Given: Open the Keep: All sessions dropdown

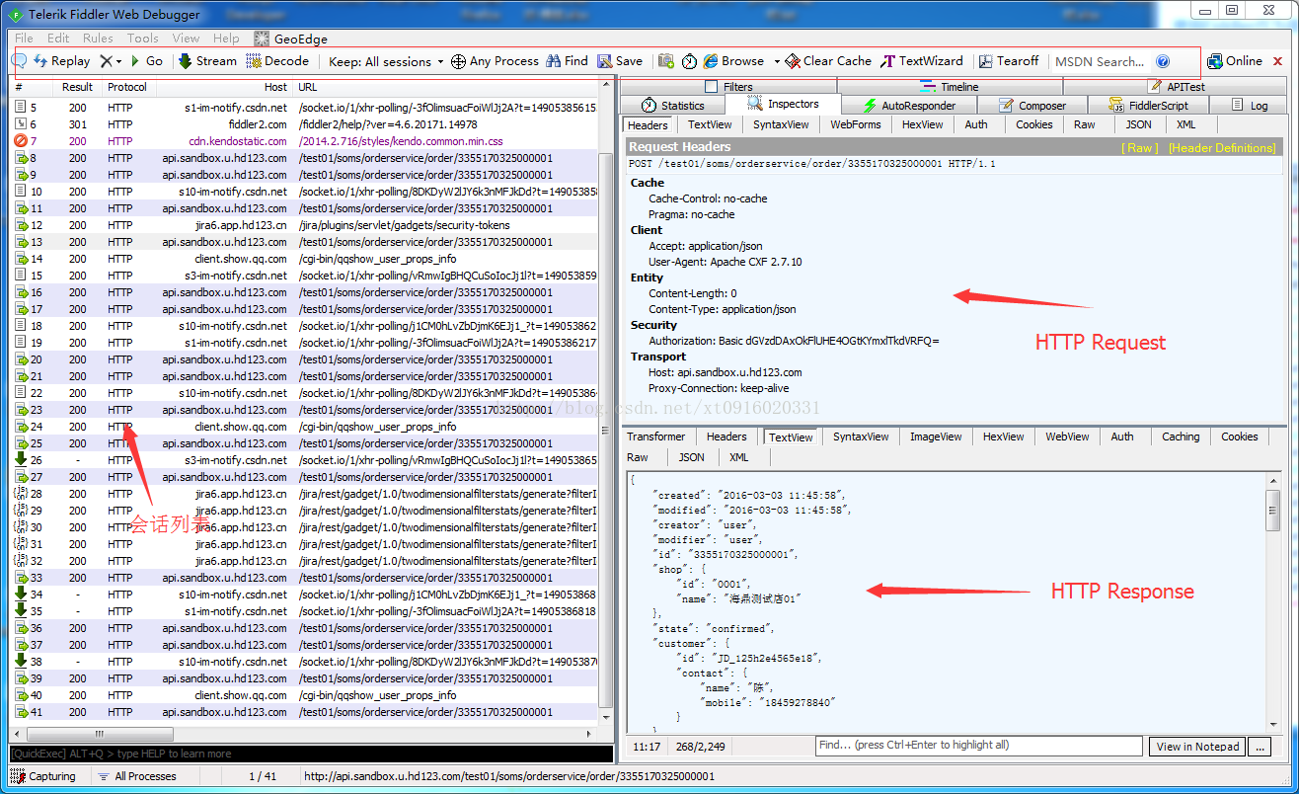Looking at the screenshot, I should [386, 61].
